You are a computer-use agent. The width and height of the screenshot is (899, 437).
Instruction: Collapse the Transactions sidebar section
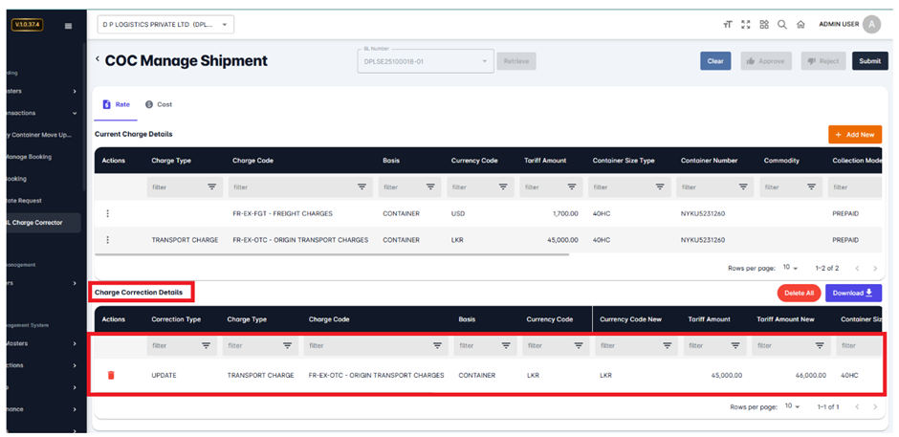[75, 113]
